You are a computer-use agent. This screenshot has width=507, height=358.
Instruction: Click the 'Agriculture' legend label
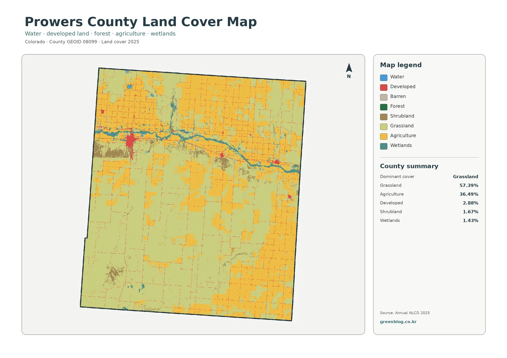(x=403, y=136)
